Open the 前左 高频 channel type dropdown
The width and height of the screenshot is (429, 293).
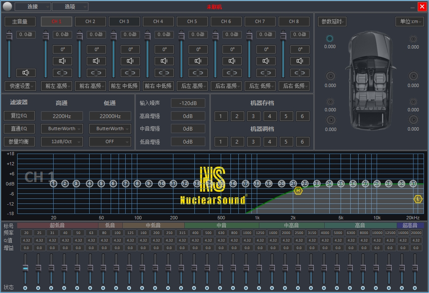pyautogui.click(x=57, y=86)
